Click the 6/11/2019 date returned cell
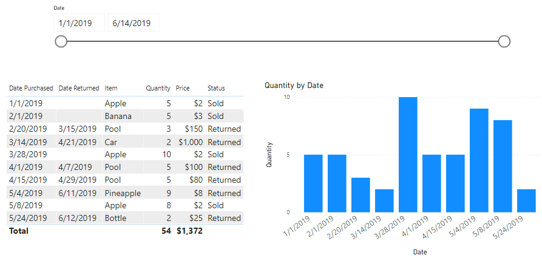Image resolution: width=542 pixels, height=258 pixels. point(78,193)
